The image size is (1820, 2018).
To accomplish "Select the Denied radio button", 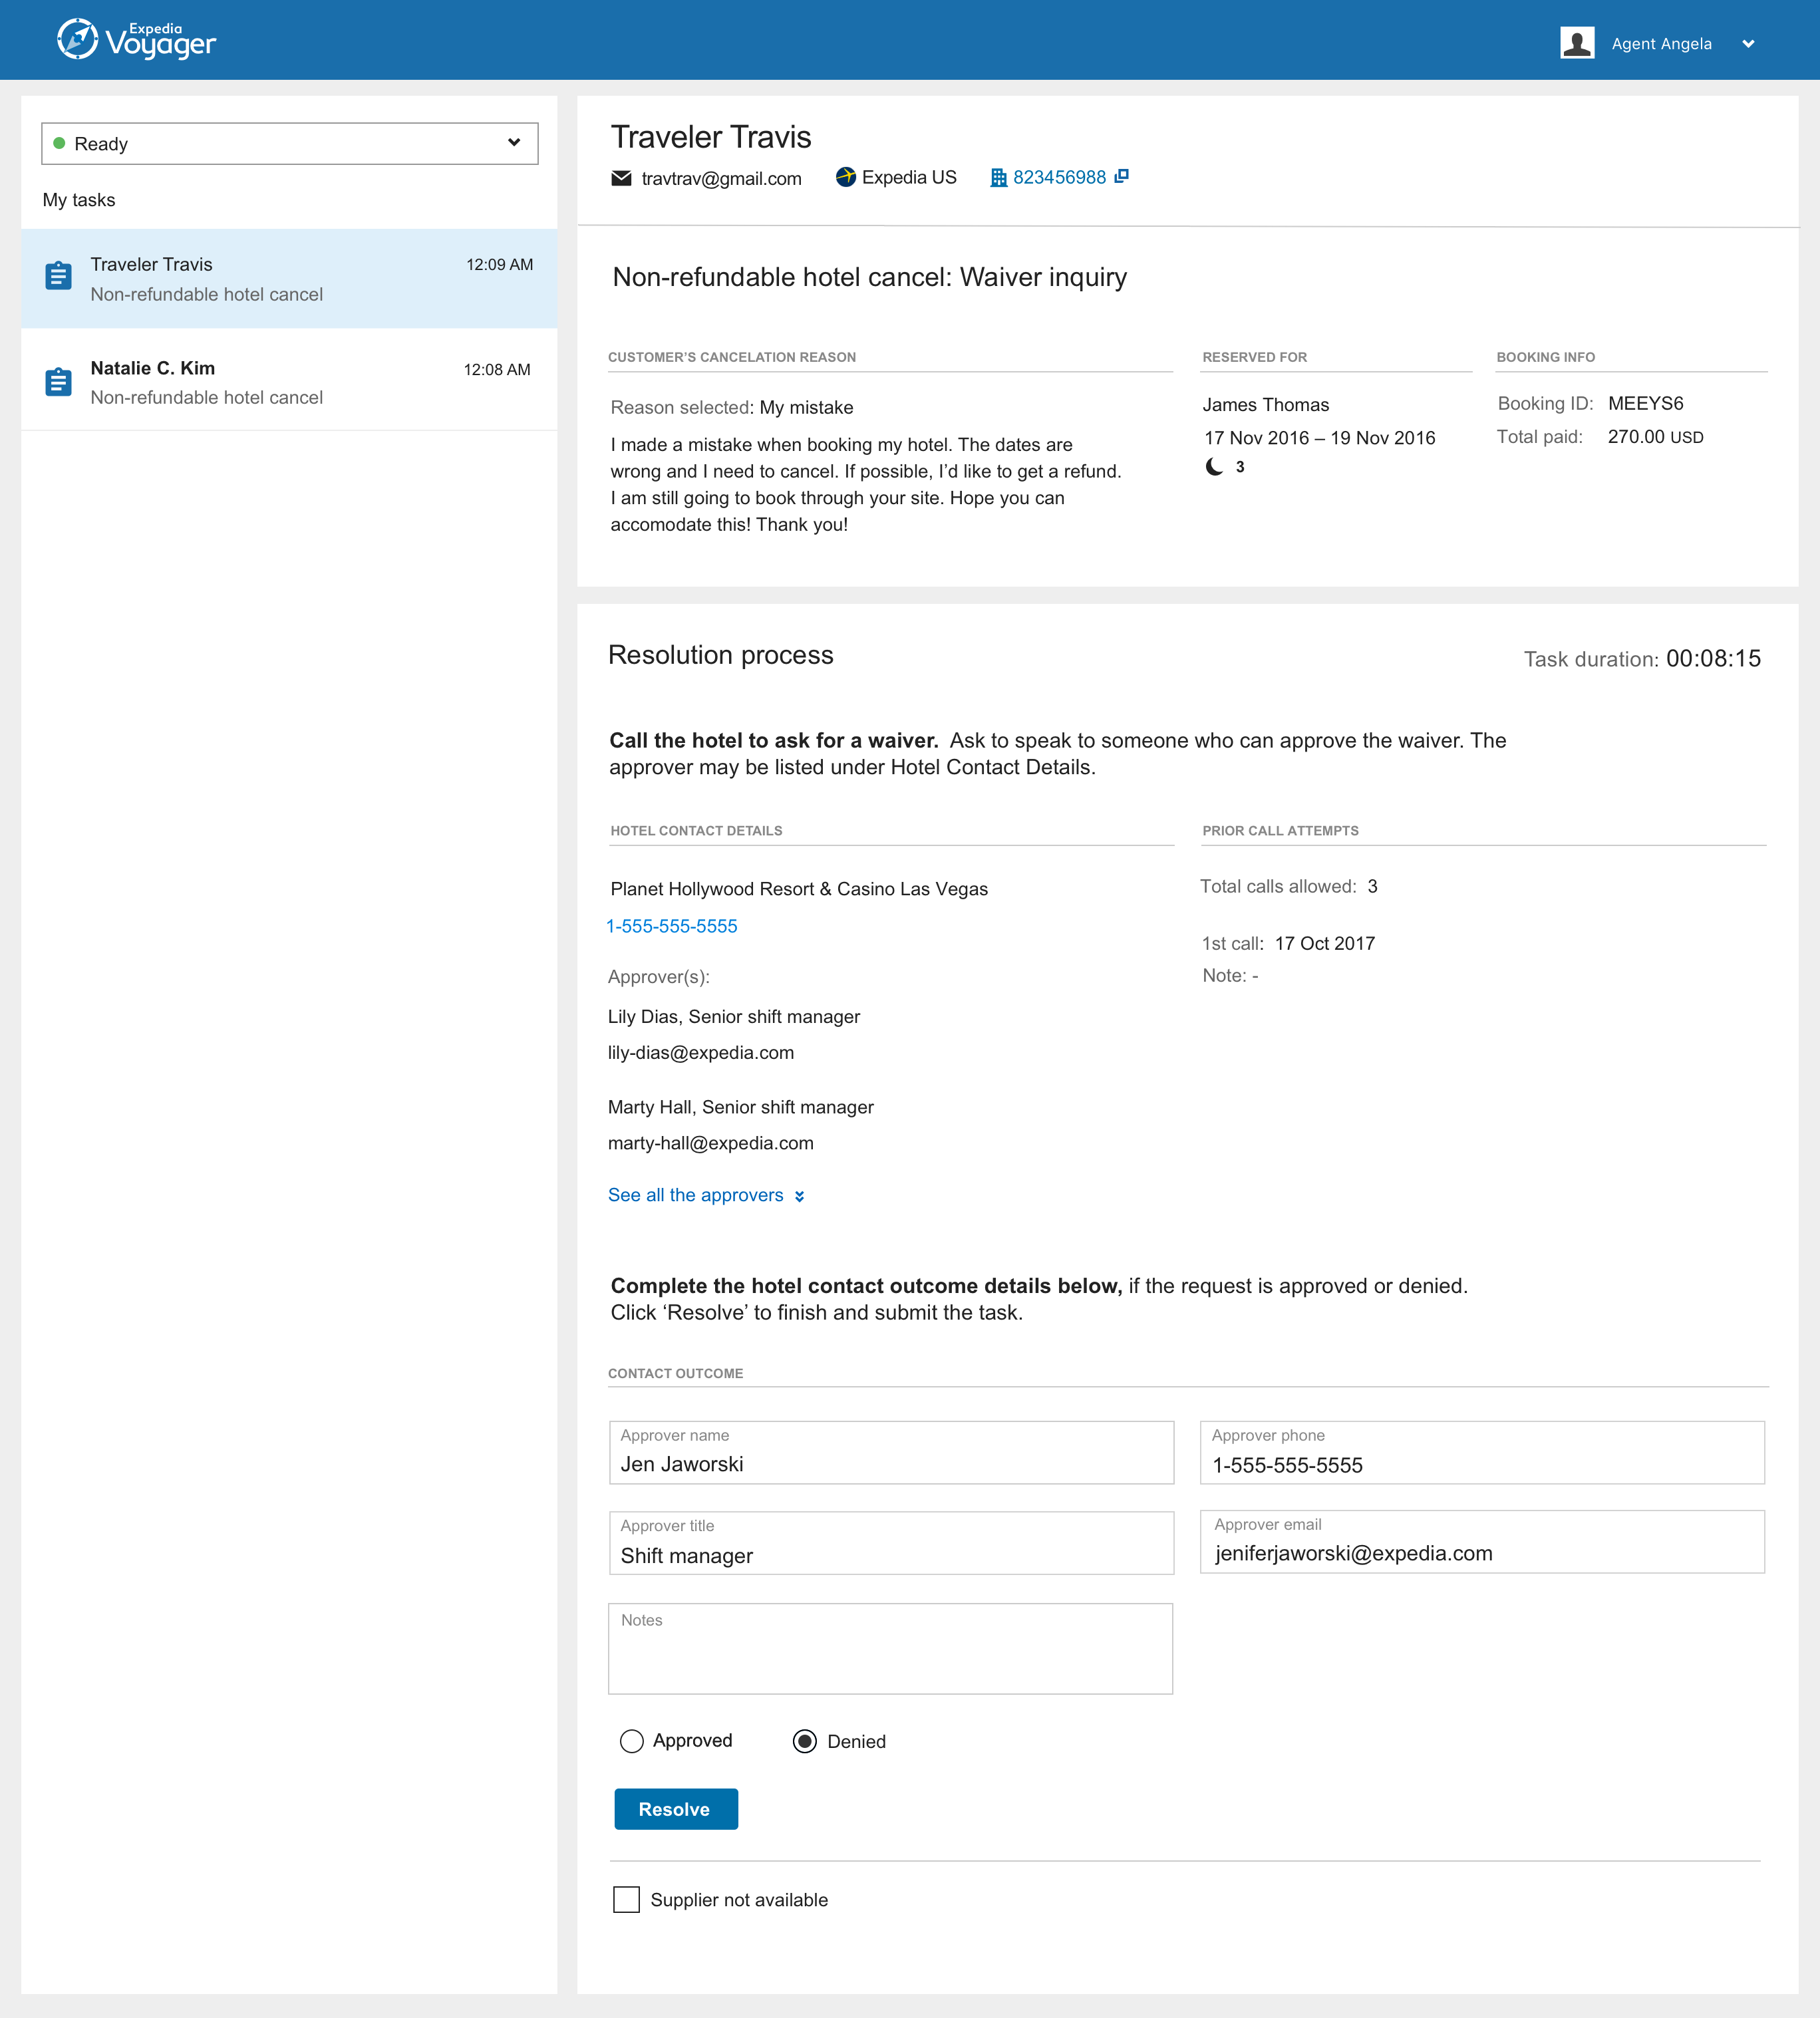I will [804, 1741].
